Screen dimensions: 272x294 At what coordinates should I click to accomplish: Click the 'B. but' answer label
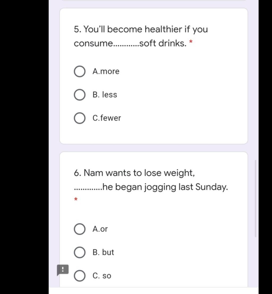pyautogui.click(x=103, y=252)
